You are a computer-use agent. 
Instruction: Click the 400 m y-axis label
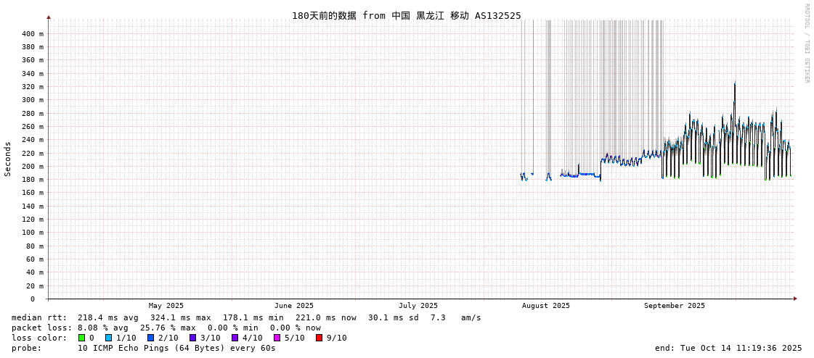32,34
